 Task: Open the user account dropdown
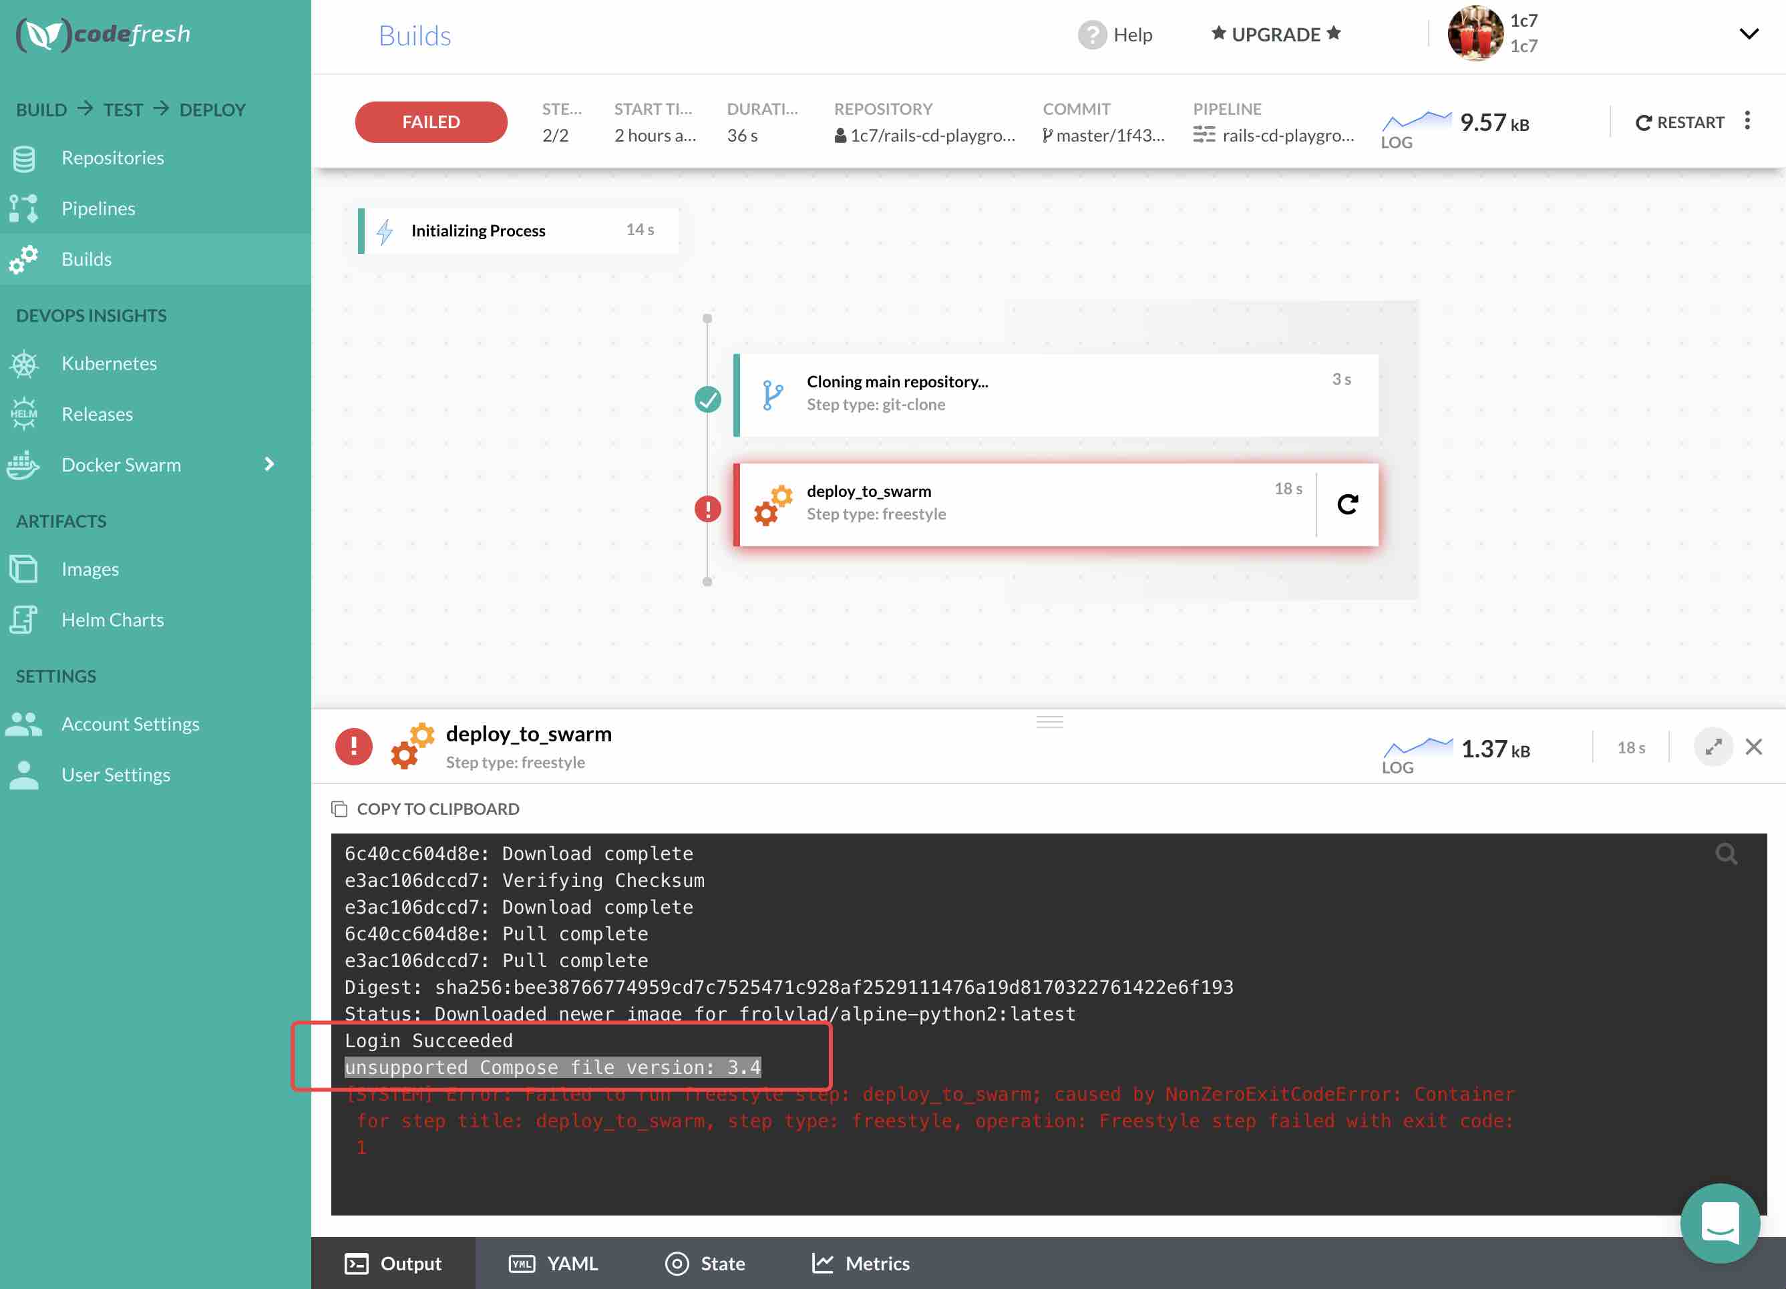pos(1749,34)
